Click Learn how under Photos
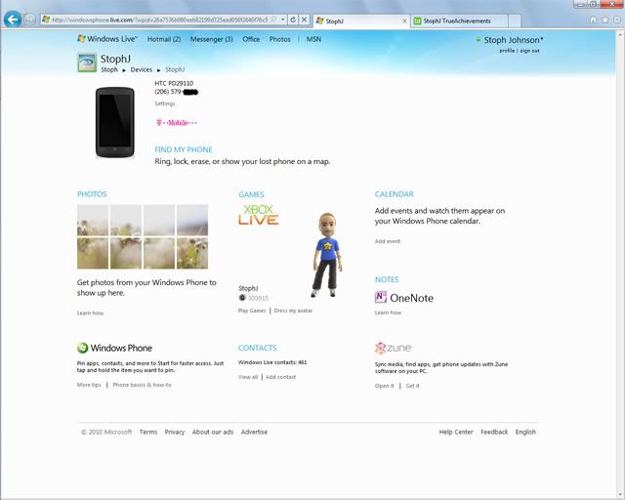625x500 pixels. [90, 313]
